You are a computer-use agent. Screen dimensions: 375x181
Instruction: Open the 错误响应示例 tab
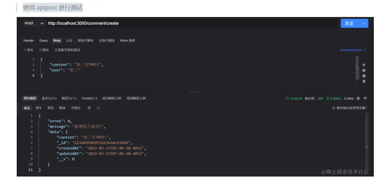[x=136, y=98]
